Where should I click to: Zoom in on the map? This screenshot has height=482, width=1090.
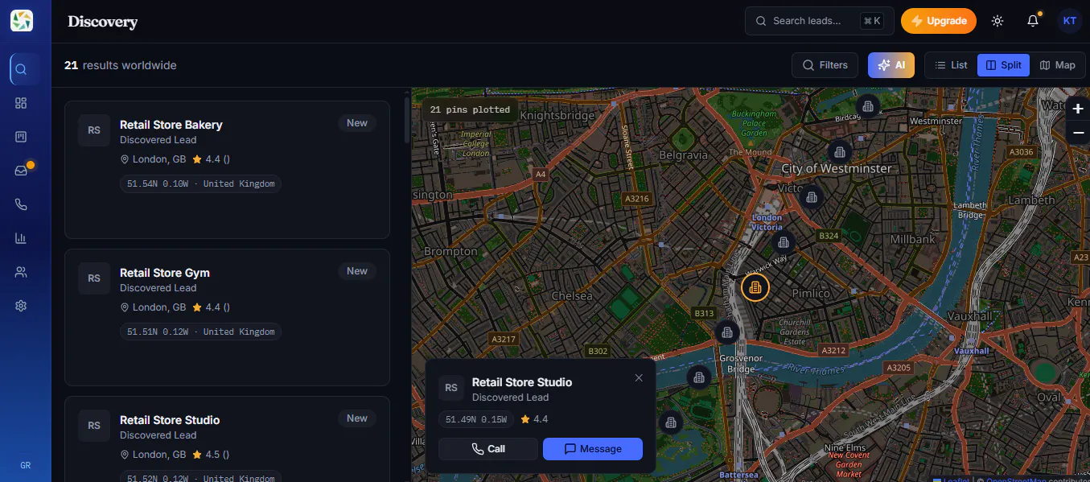coord(1078,109)
